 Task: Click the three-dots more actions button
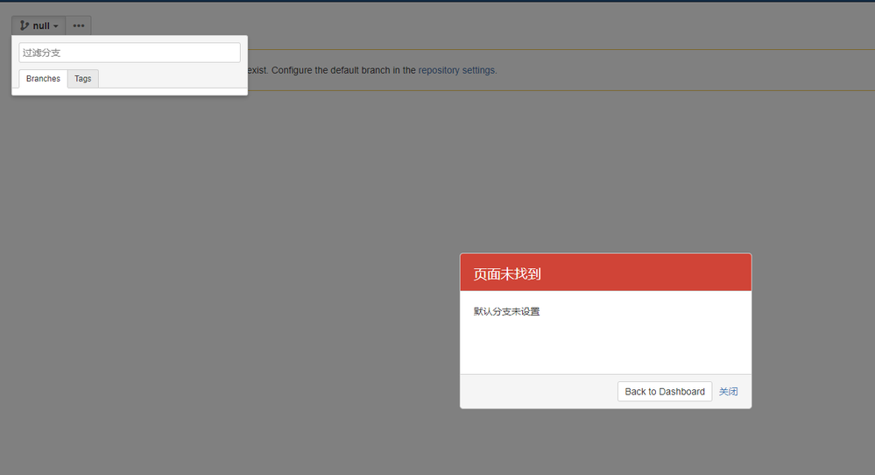(79, 25)
